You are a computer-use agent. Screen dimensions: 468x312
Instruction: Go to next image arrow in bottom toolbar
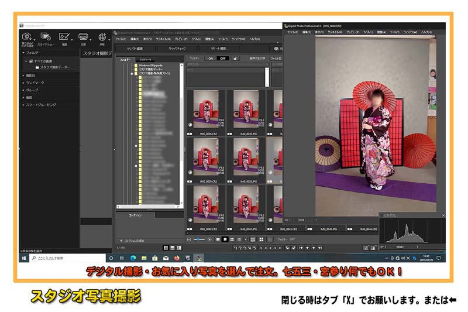click(x=314, y=248)
